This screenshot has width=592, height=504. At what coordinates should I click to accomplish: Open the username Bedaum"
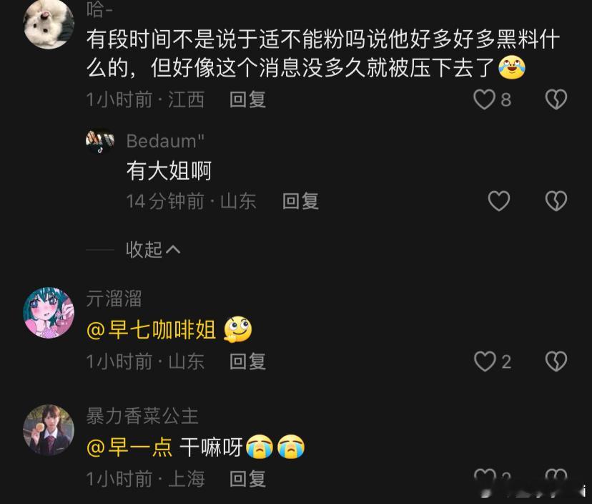click(165, 141)
